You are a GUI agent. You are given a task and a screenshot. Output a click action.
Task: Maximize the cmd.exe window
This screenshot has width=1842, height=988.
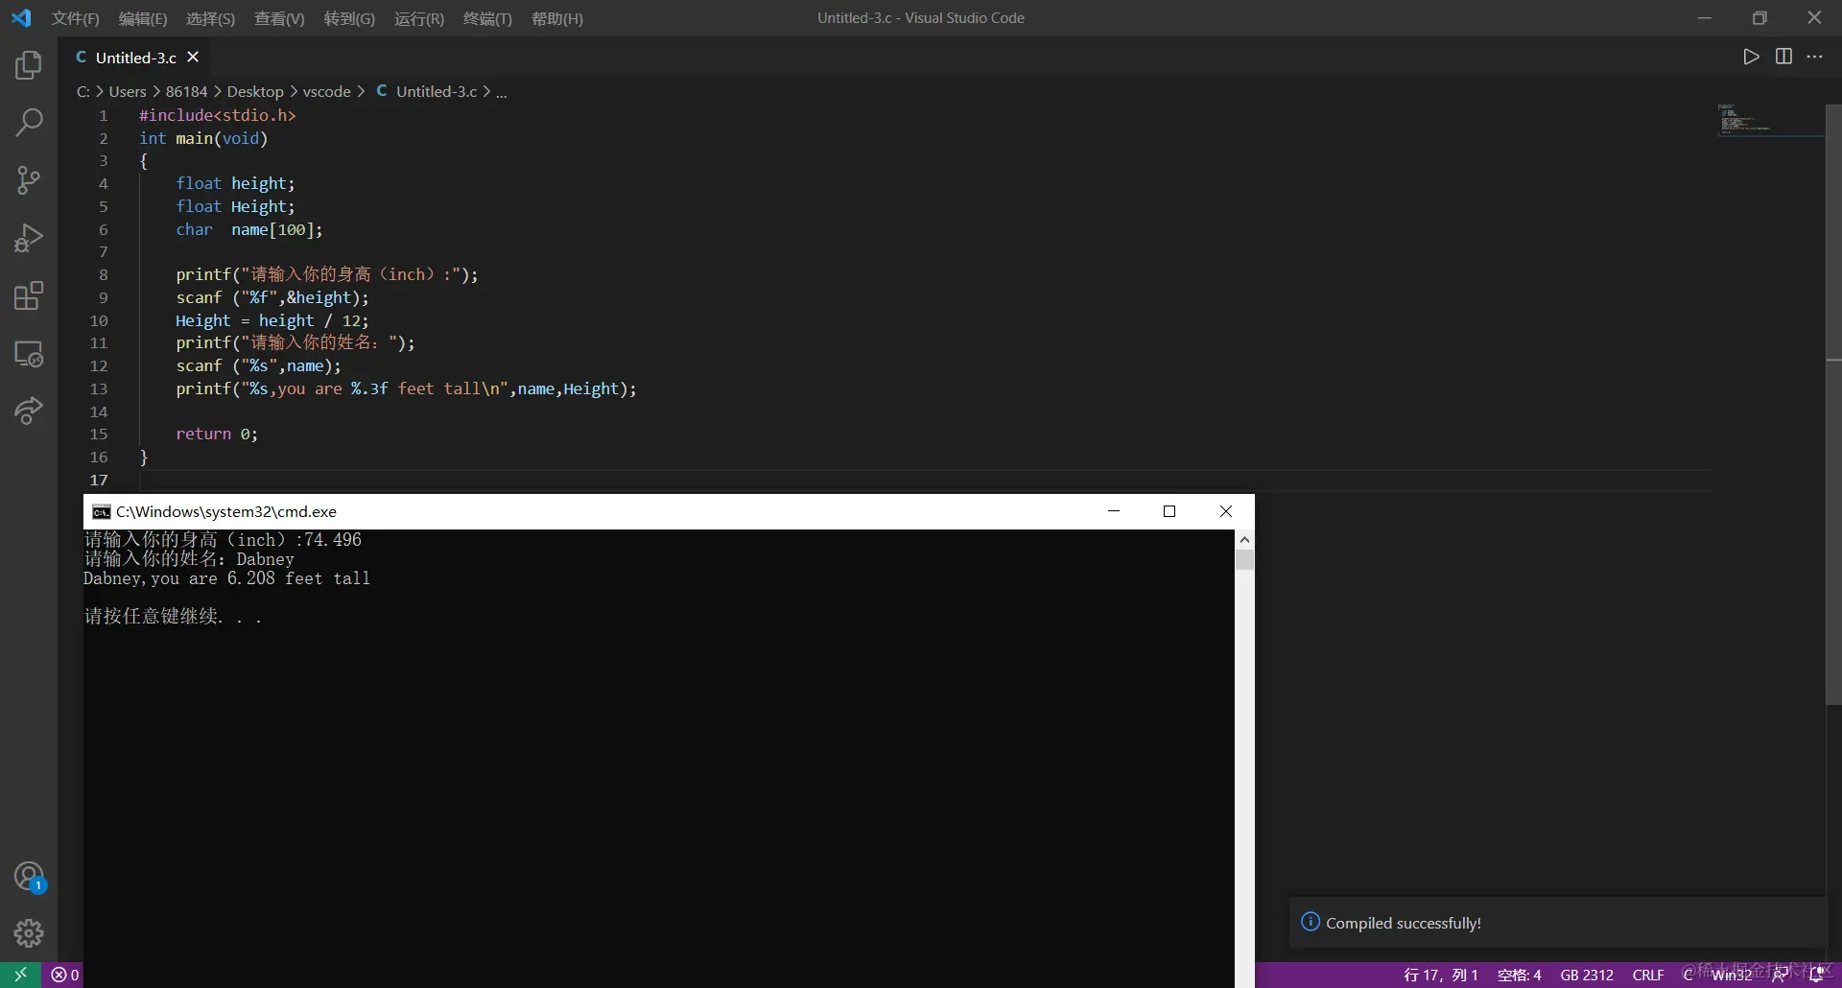[x=1169, y=511]
